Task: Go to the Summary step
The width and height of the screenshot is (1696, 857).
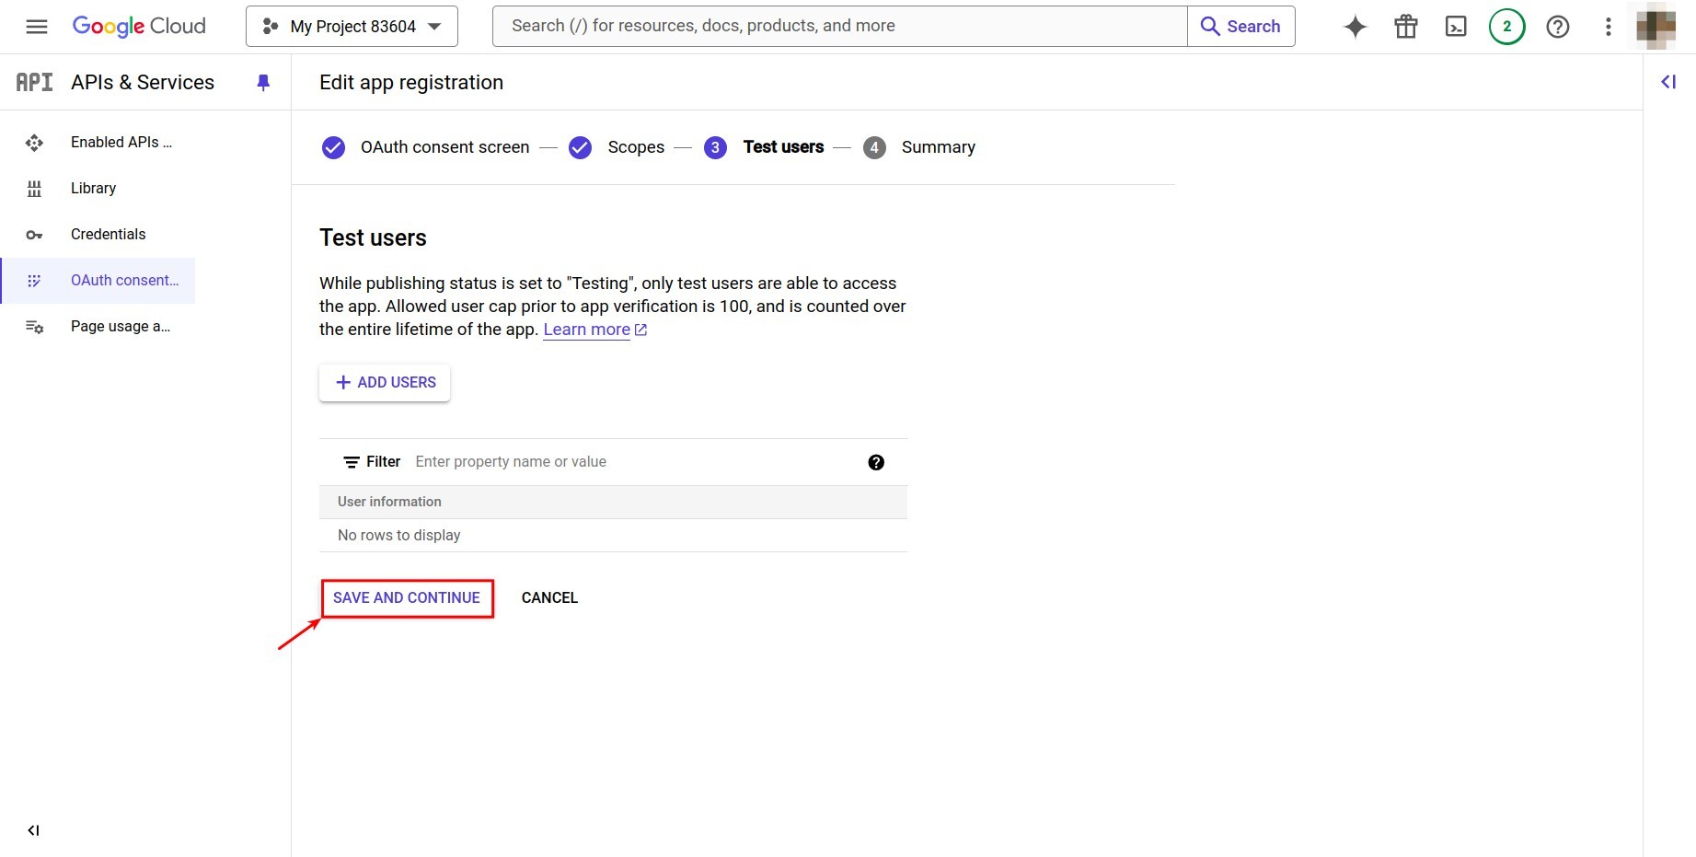Action: (x=938, y=147)
